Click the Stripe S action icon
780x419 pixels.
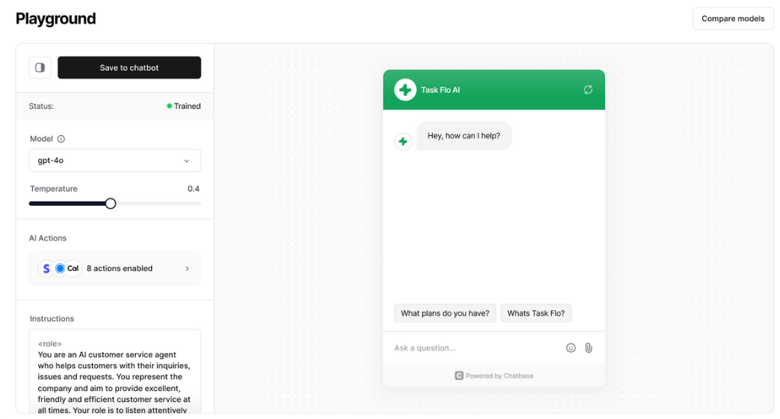coord(46,268)
